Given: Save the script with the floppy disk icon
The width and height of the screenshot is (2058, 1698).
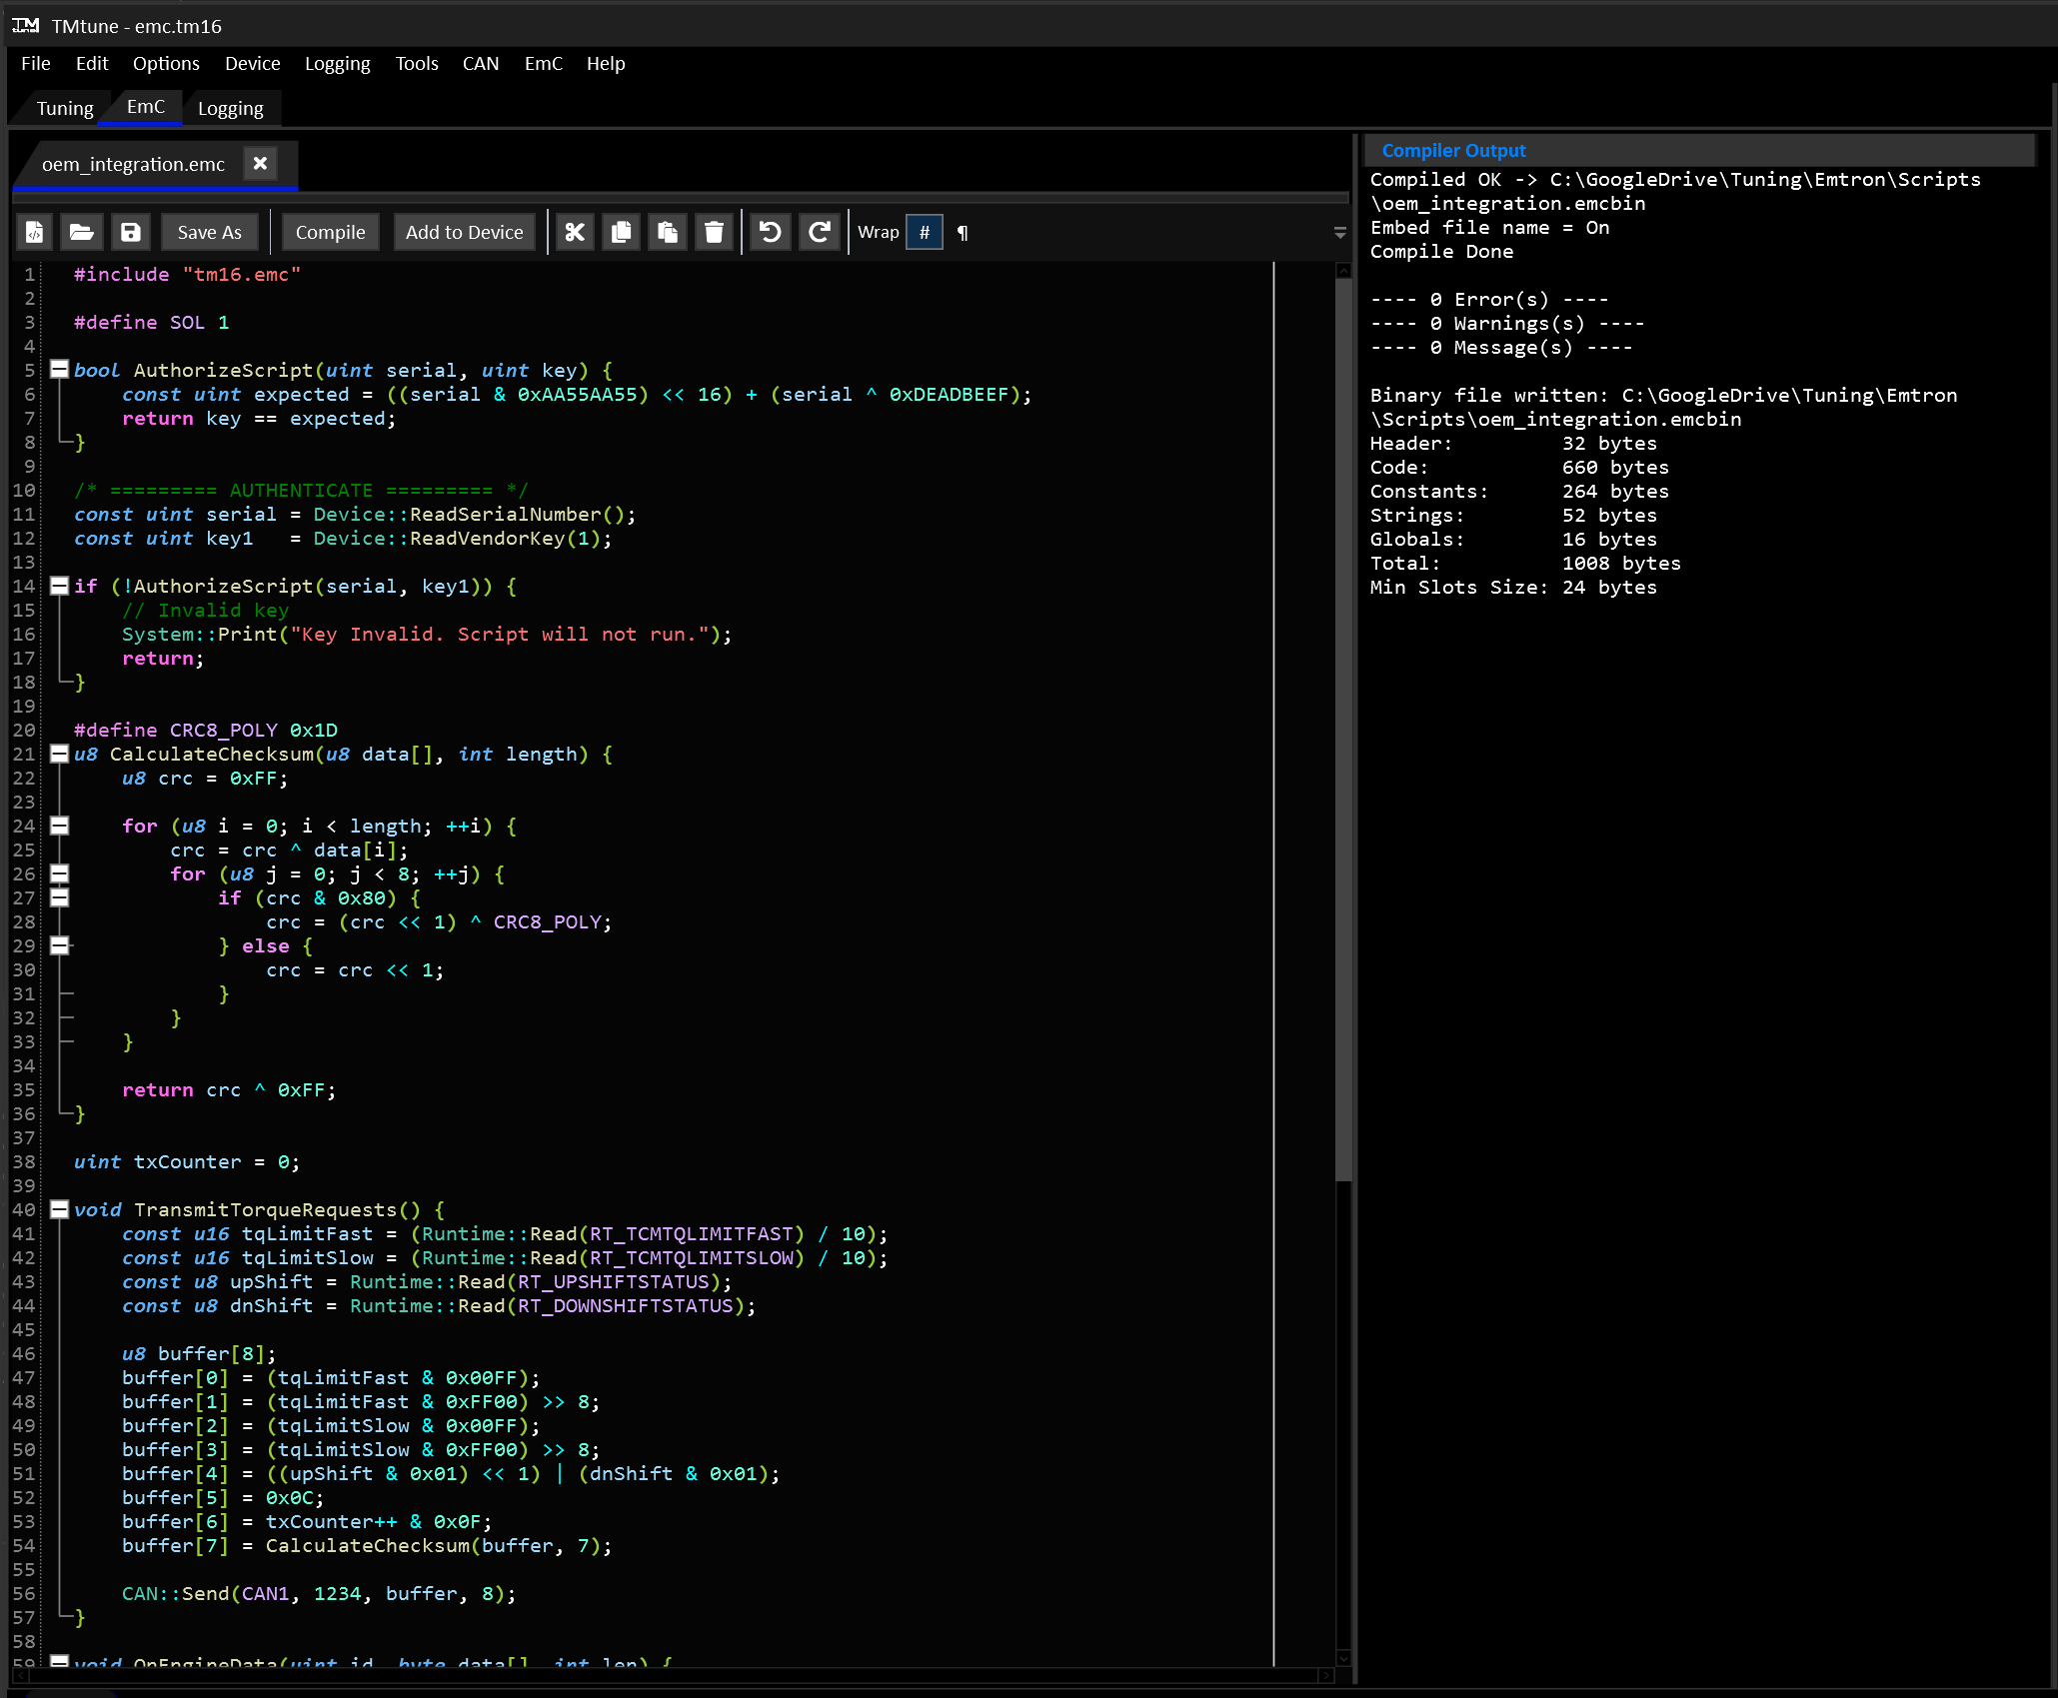Looking at the screenshot, I should click(131, 232).
